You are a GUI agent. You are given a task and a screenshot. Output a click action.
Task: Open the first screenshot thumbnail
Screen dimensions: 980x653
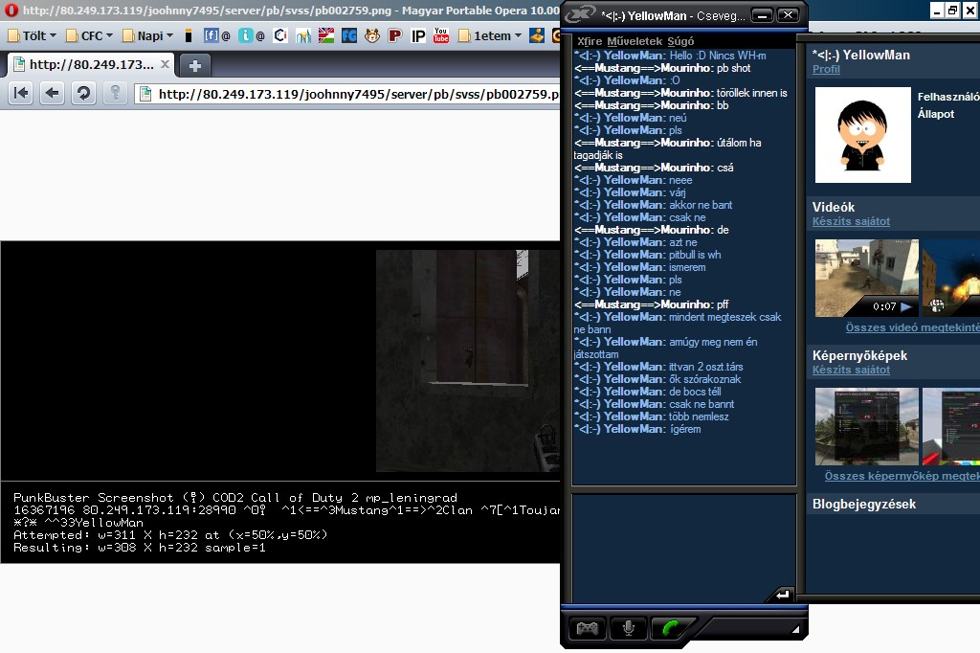click(x=867, y=427)
